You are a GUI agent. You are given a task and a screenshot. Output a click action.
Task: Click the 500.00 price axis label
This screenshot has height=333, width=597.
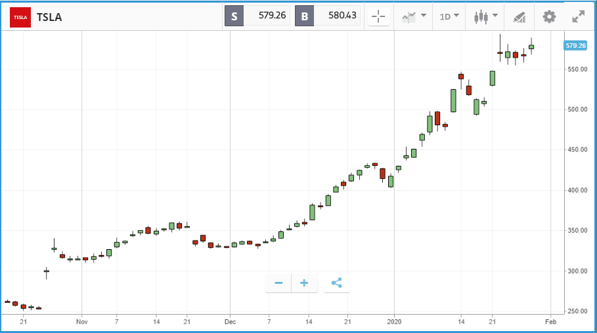coord(577,109)
